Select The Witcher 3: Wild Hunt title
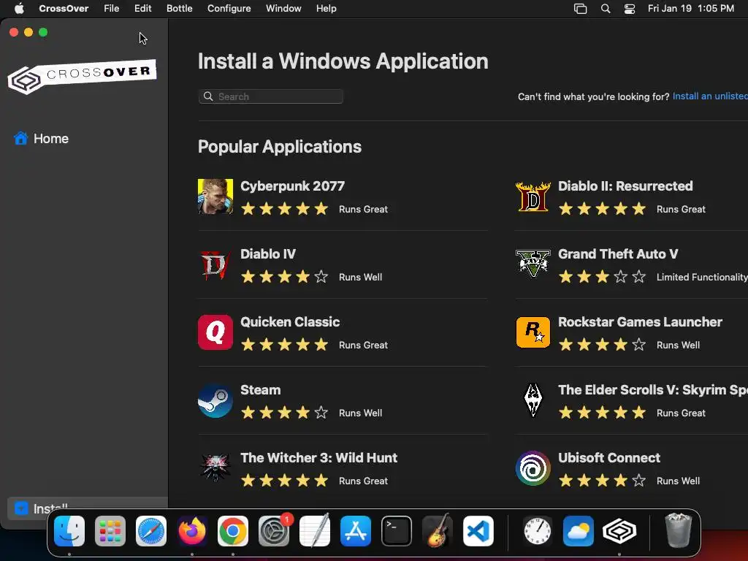 click(x=318, y=458)
